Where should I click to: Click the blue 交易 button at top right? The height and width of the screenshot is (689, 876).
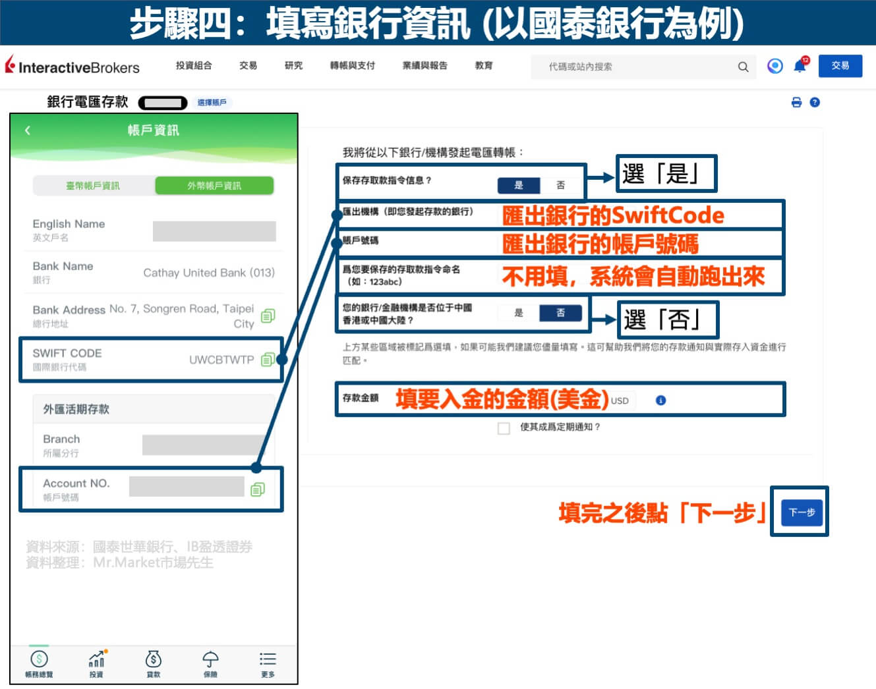[840, 66]
